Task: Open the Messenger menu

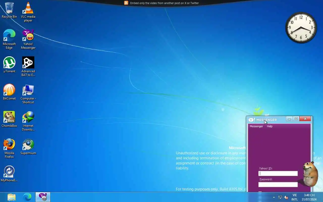Action: pyautogui.click(x=256, y=126)
